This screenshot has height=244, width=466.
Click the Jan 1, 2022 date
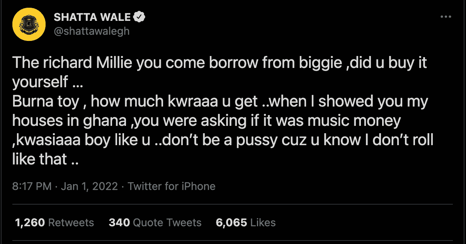point(89,186)
